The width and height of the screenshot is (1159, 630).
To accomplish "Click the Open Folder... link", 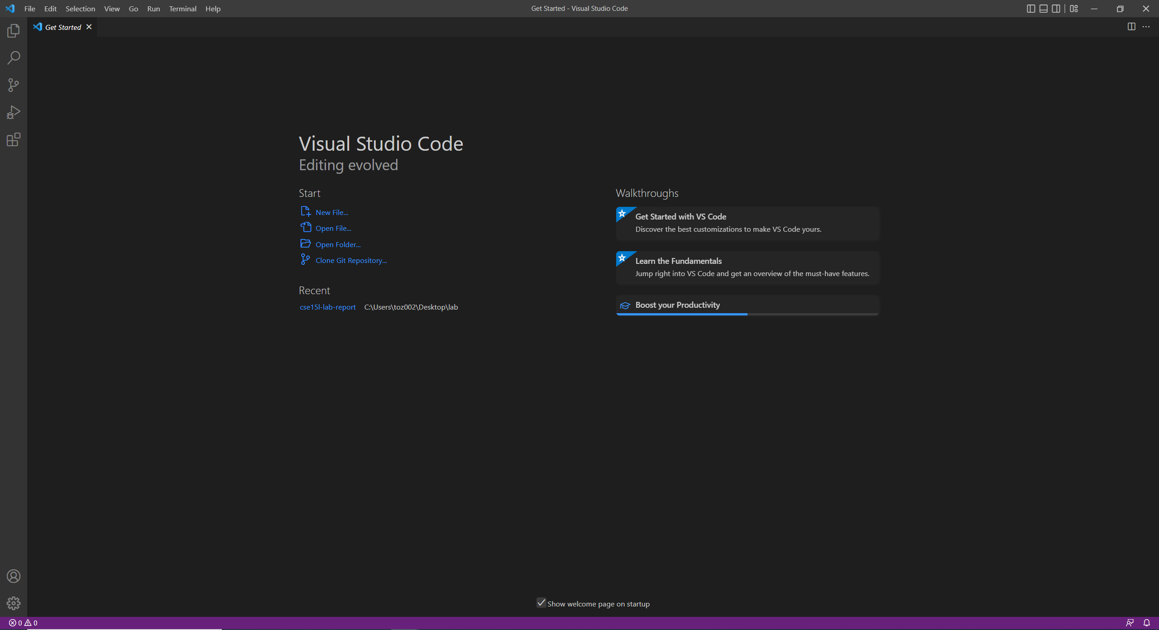I will click(x=338, y=244).
